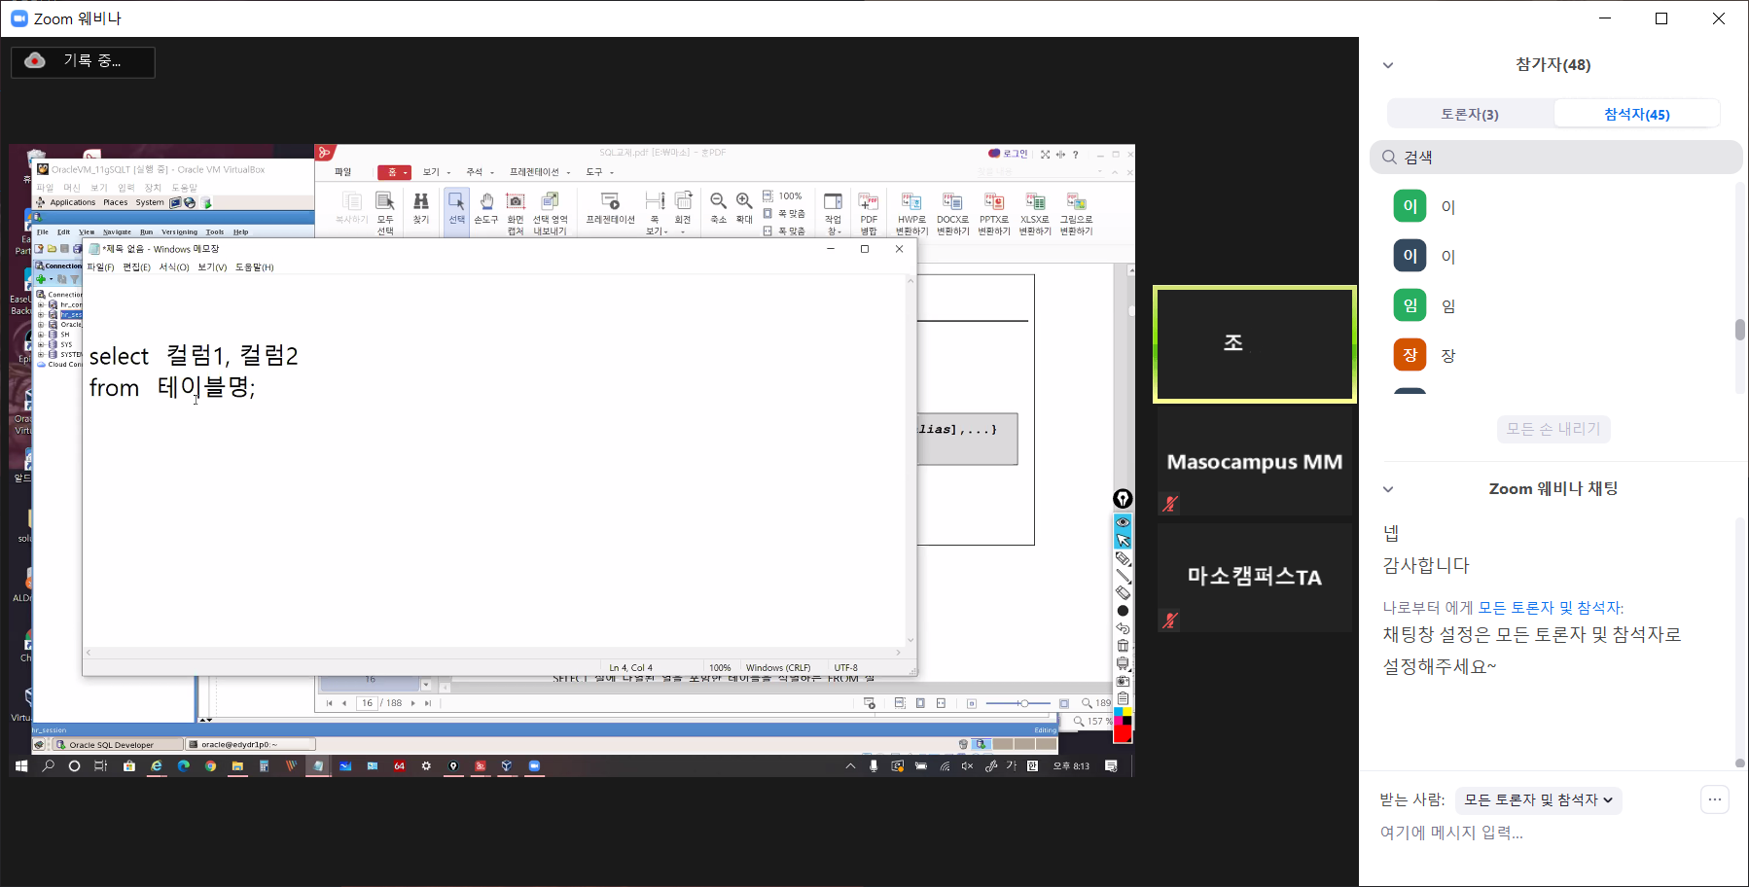Select the eraser in the annotation toolbar
Viewport: 1749px width, 887px height.
[1123, 593]
